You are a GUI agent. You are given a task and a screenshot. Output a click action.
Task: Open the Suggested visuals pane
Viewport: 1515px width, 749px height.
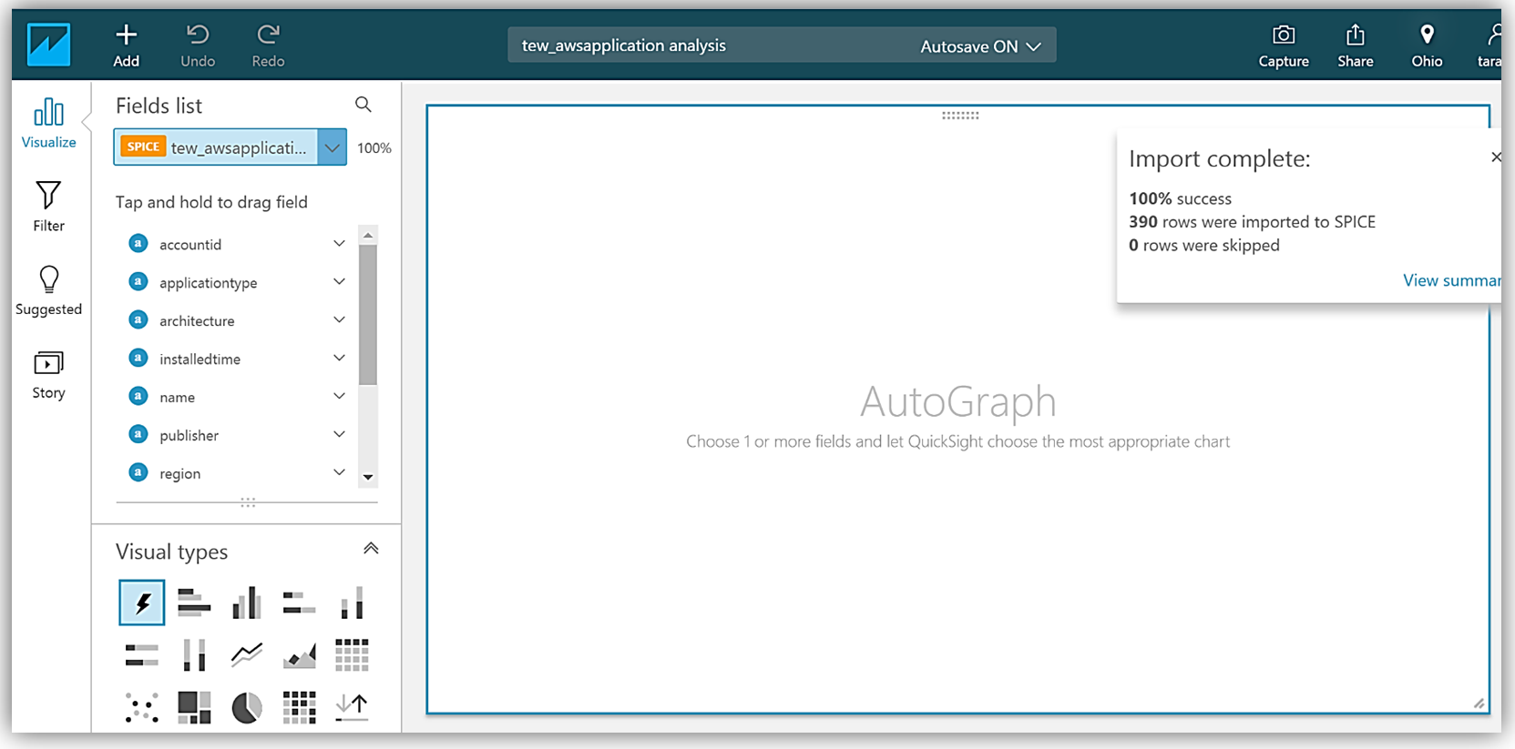point(48,290)
